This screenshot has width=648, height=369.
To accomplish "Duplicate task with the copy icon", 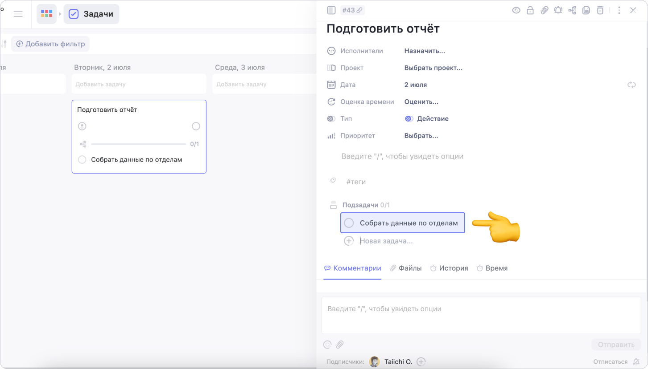I will [x=586, y=10].
